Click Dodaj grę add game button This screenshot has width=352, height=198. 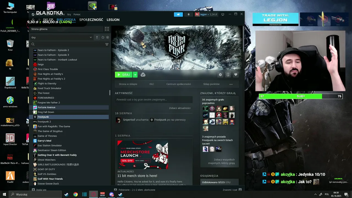(39, 190)
